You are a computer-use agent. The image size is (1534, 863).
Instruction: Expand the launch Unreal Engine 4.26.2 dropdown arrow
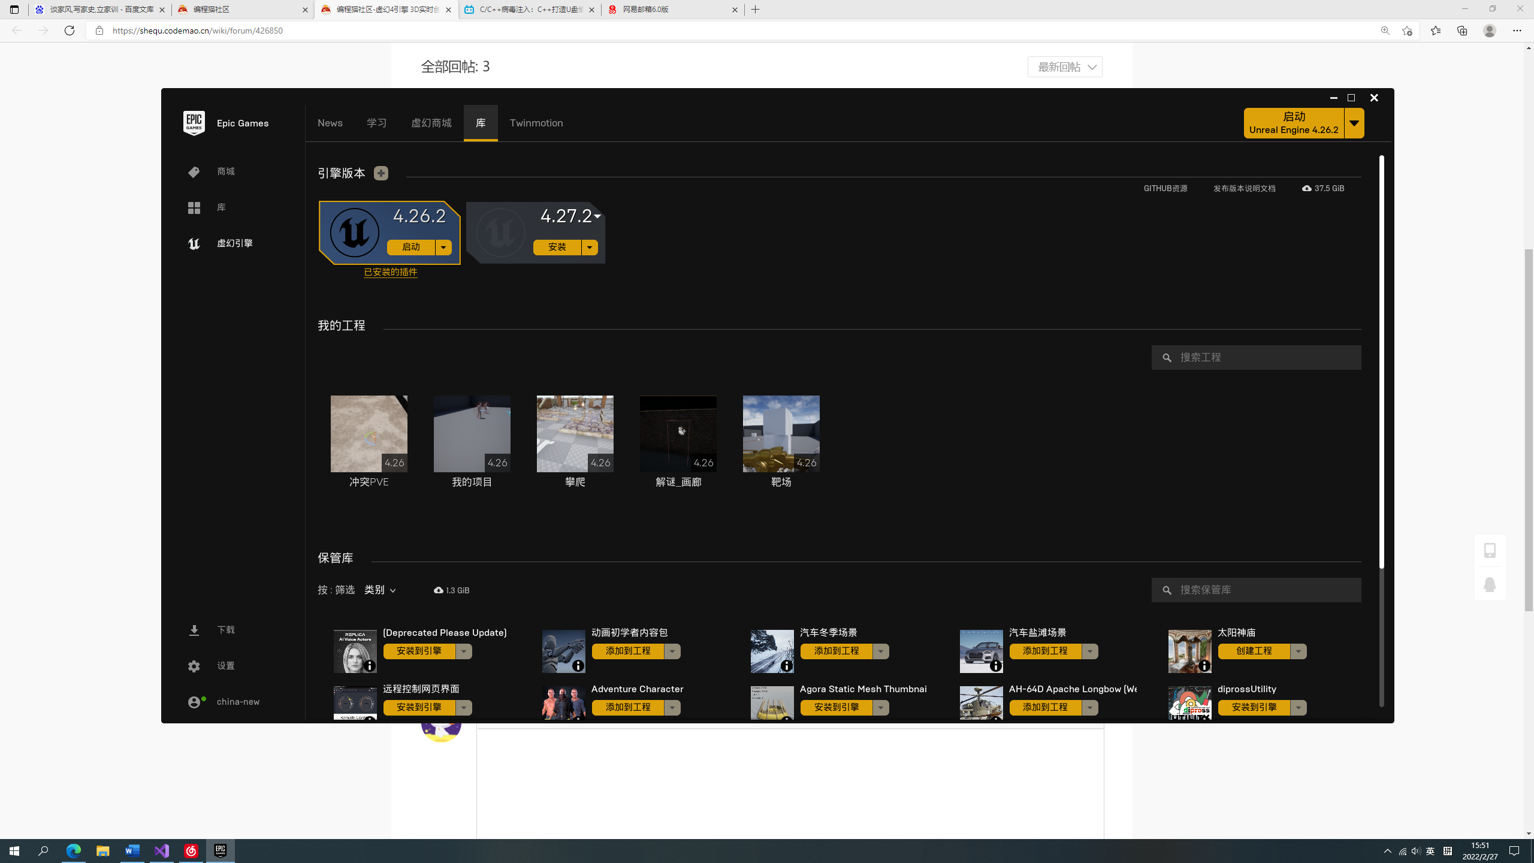click(x=1354, y=123)
